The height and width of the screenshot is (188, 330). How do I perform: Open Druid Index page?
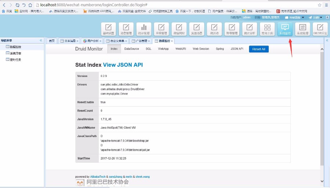(x=114, y=49)
